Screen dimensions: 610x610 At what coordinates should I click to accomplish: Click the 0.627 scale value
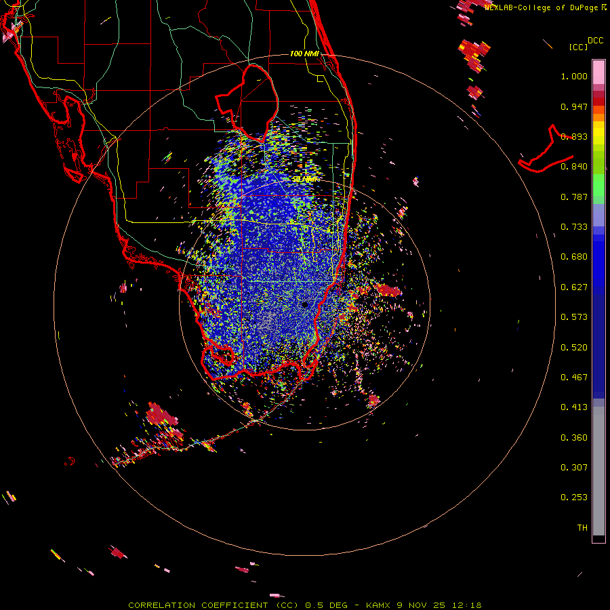coord(574,287)
